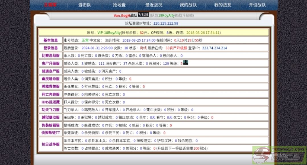307x165 pixels.
Task: Open the 丧尸升级服 row label
Action: [x=51, y=64]
